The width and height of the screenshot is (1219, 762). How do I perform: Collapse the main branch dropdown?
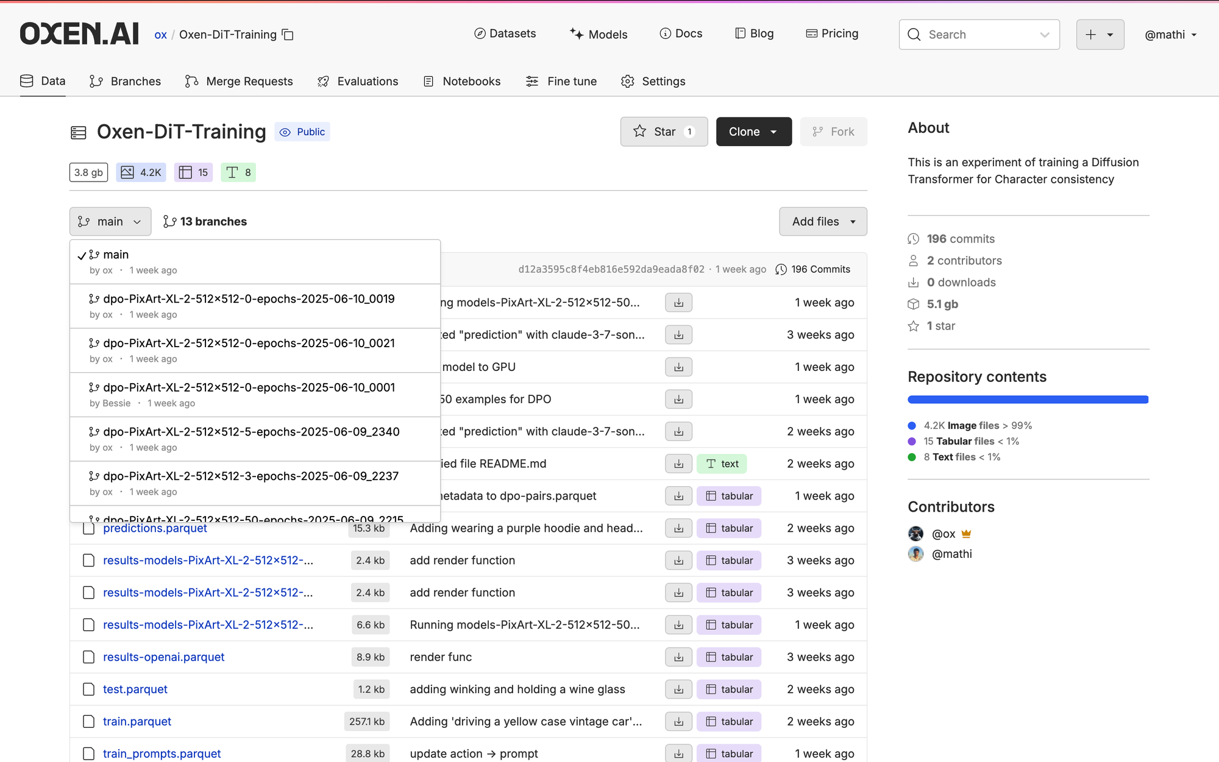coord(110,222)
